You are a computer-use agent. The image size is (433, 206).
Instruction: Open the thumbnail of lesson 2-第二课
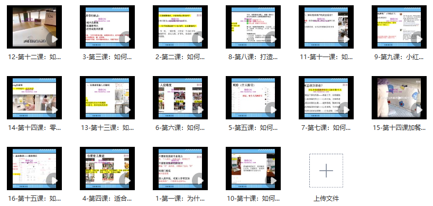[180, 27]
